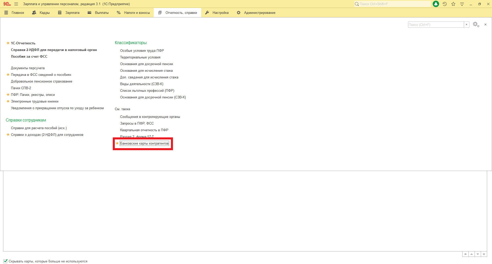Open 'Территориальные условия' classifier
492x264 pixels.
(x=140, y=57)
